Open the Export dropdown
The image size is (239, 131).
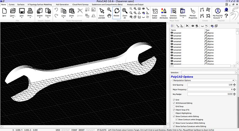[48, 18]
